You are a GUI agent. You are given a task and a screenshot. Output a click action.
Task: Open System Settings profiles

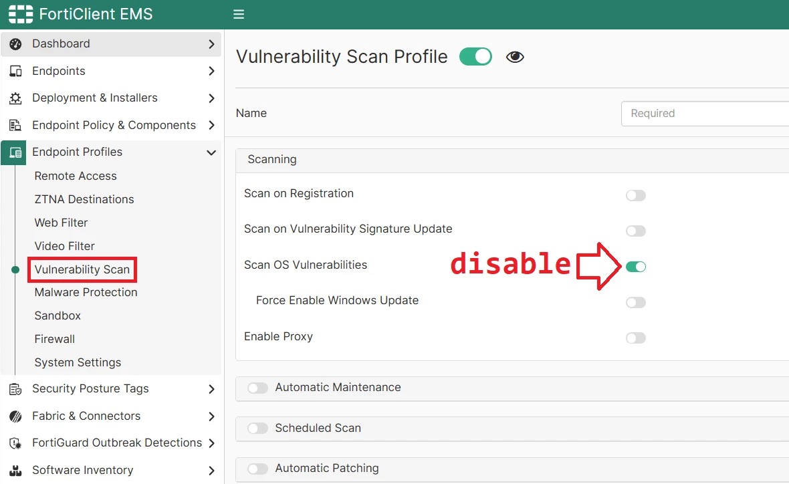pyautogui.click(x=78, y=363)
